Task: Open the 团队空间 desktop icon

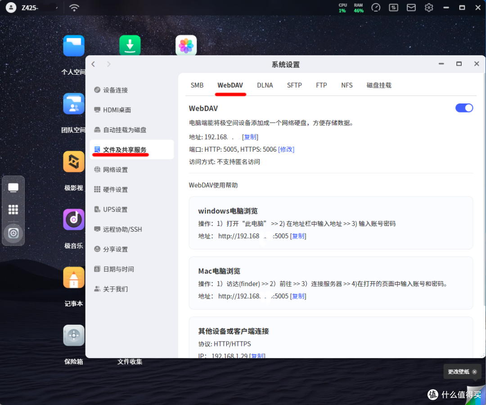Action: pos(74,104)
